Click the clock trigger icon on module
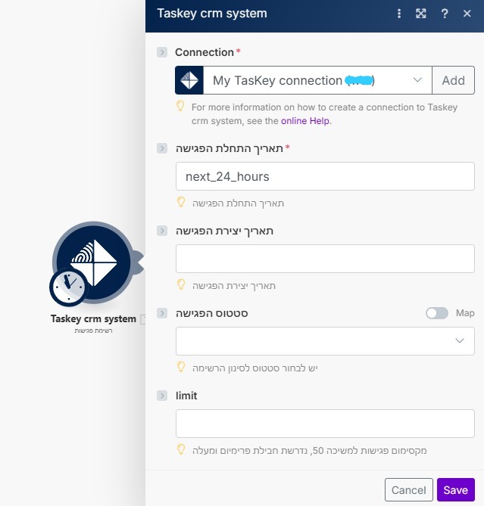This screenshot has height=506, width=484. pyautogui.click(x=69, y=287)
